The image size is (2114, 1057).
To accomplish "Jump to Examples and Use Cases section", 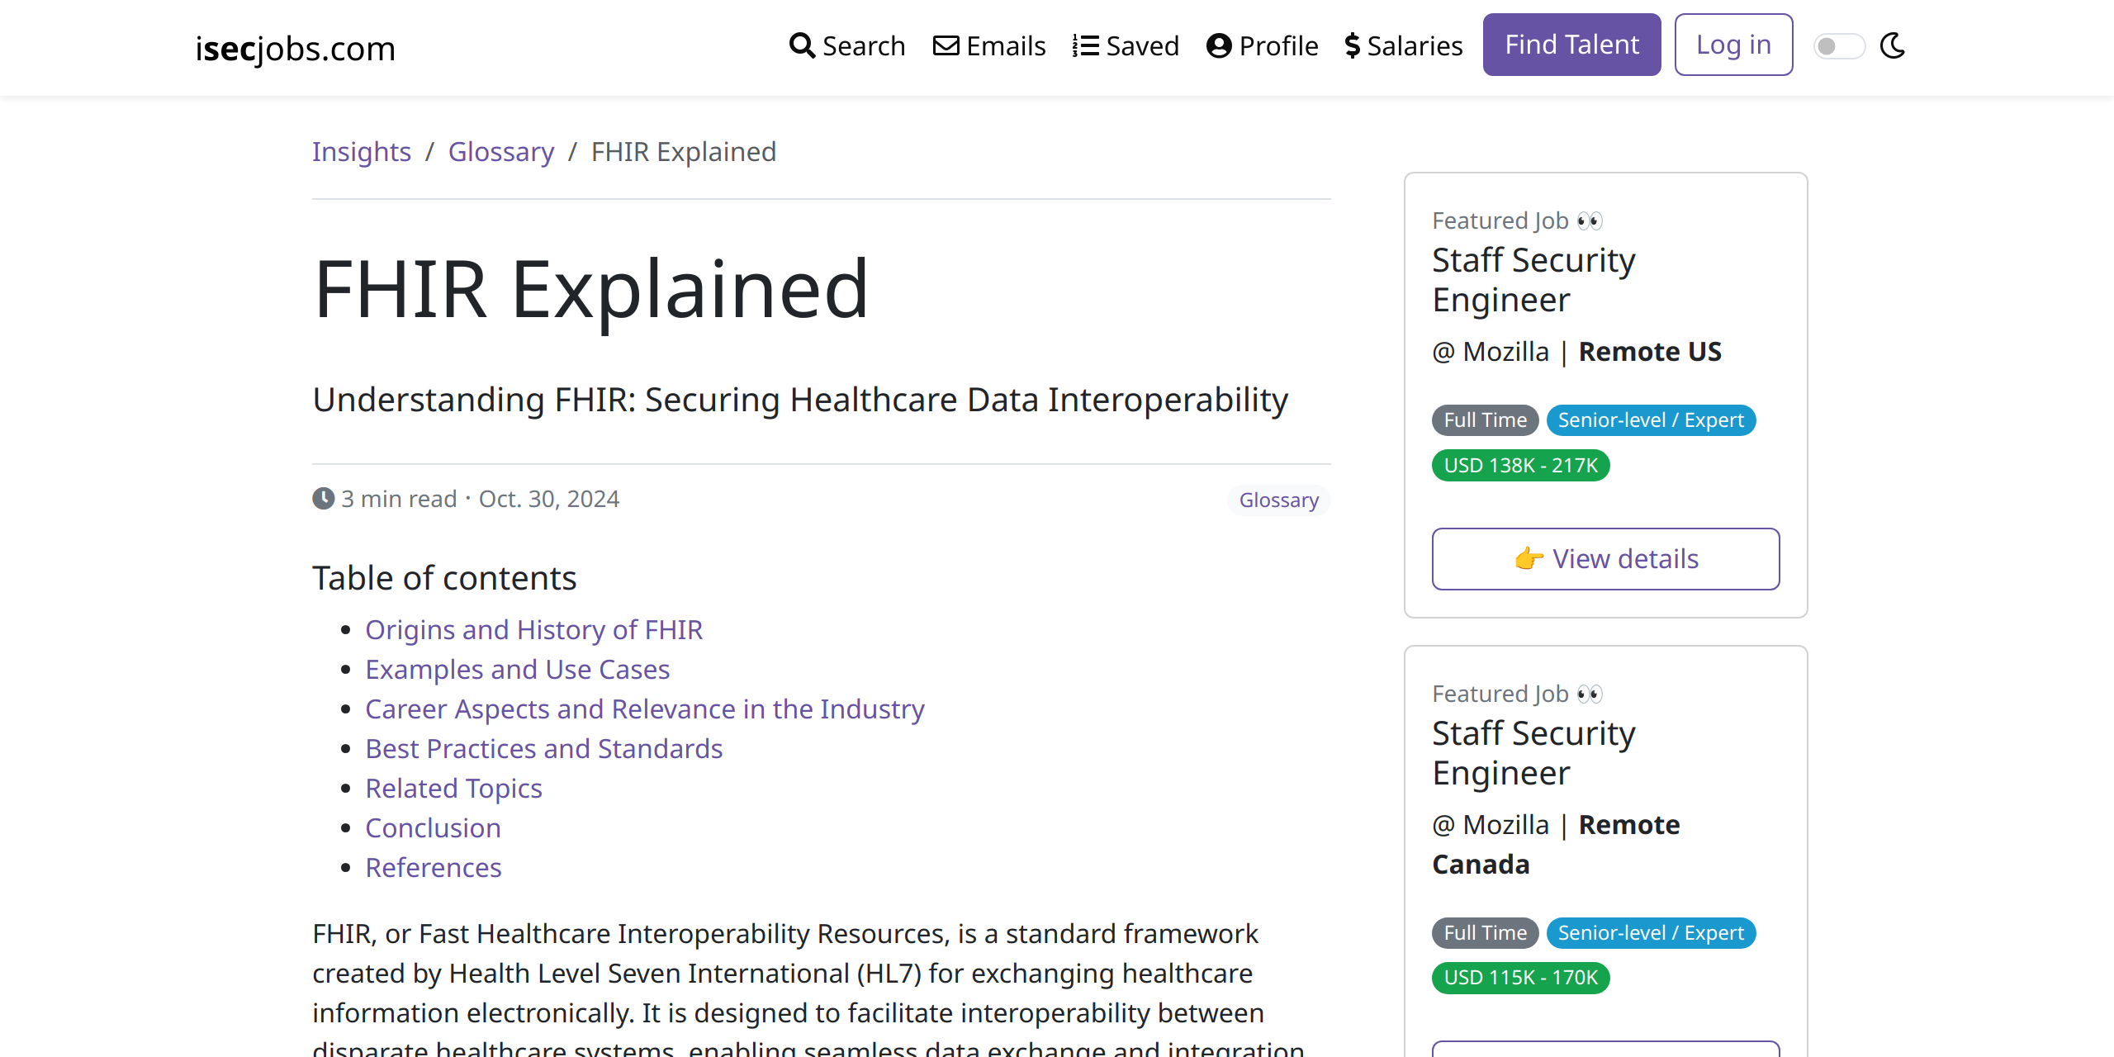I will click(x=518, y=670).
